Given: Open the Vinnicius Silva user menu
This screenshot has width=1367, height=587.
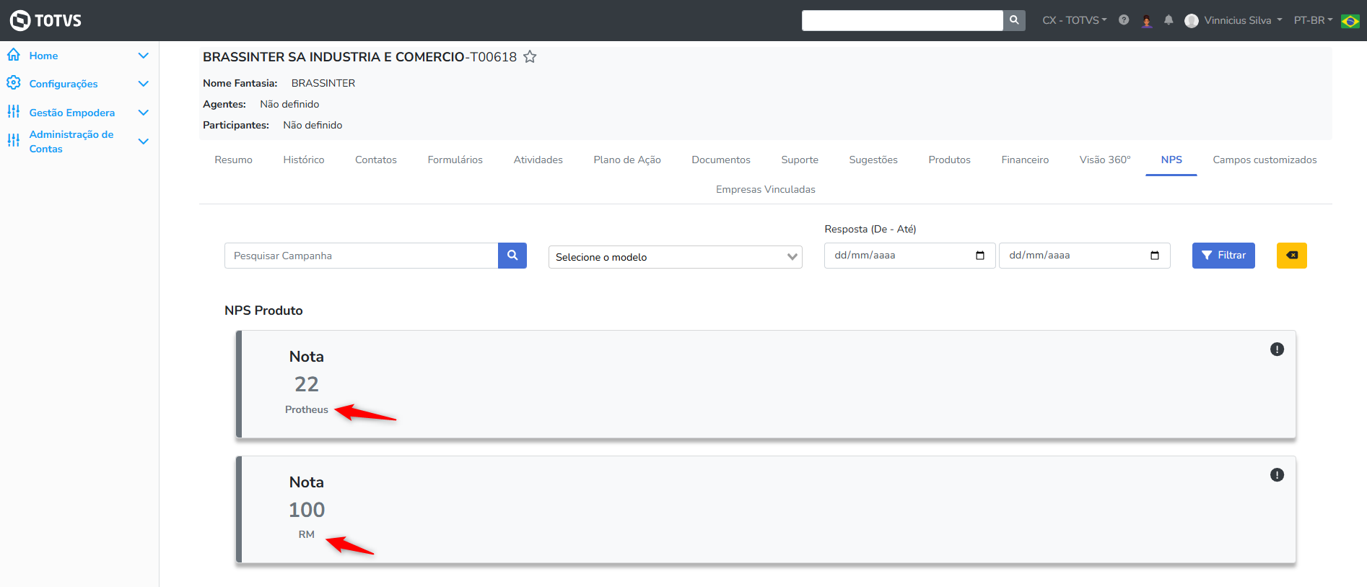Looking at the screenshot, I should [1243, 20].
